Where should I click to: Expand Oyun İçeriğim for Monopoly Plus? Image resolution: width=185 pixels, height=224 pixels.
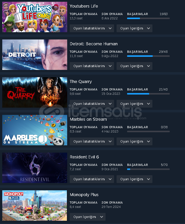pos(87,217)
